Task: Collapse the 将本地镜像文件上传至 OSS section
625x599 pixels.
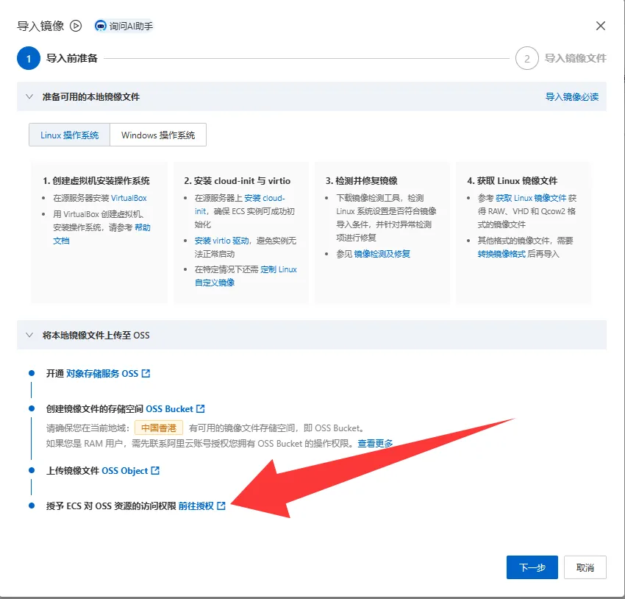Action: (x=29, y=335)
